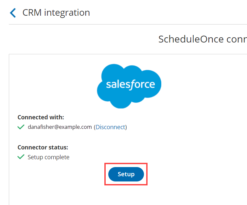Screen dimensions: 247x205
Task: Click the "Setup complete" status text
Action: tap(48, 157)
